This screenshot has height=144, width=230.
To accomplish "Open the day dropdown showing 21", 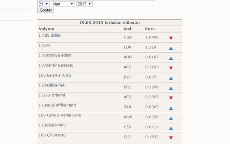I will (43, 4).
